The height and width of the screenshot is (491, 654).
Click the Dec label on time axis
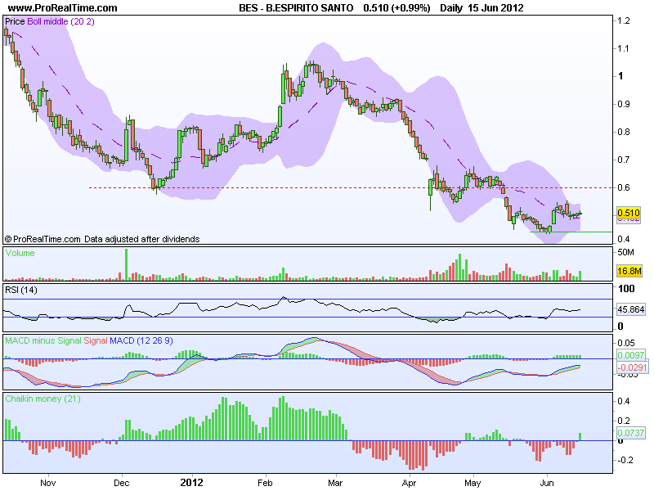121,483
